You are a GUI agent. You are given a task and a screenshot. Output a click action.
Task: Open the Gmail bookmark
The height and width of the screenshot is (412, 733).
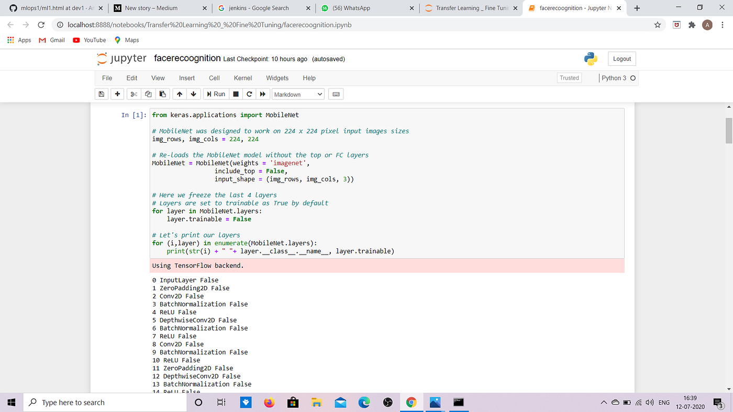coord(52,40)
